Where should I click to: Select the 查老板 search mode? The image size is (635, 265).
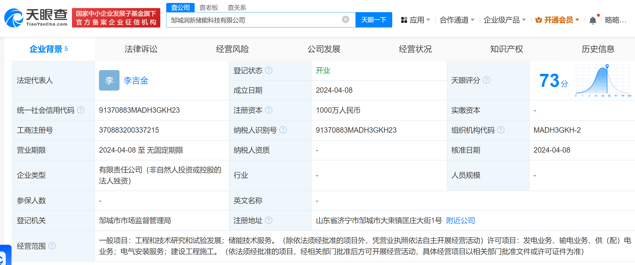pos(208,8)
